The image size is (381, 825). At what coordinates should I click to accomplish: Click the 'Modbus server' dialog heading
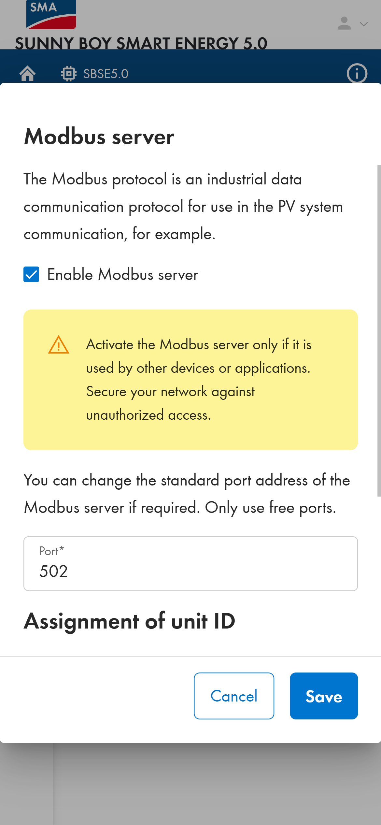pyautogui.click(x=99, y=137)
